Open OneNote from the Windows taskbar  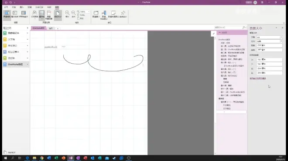71,158
